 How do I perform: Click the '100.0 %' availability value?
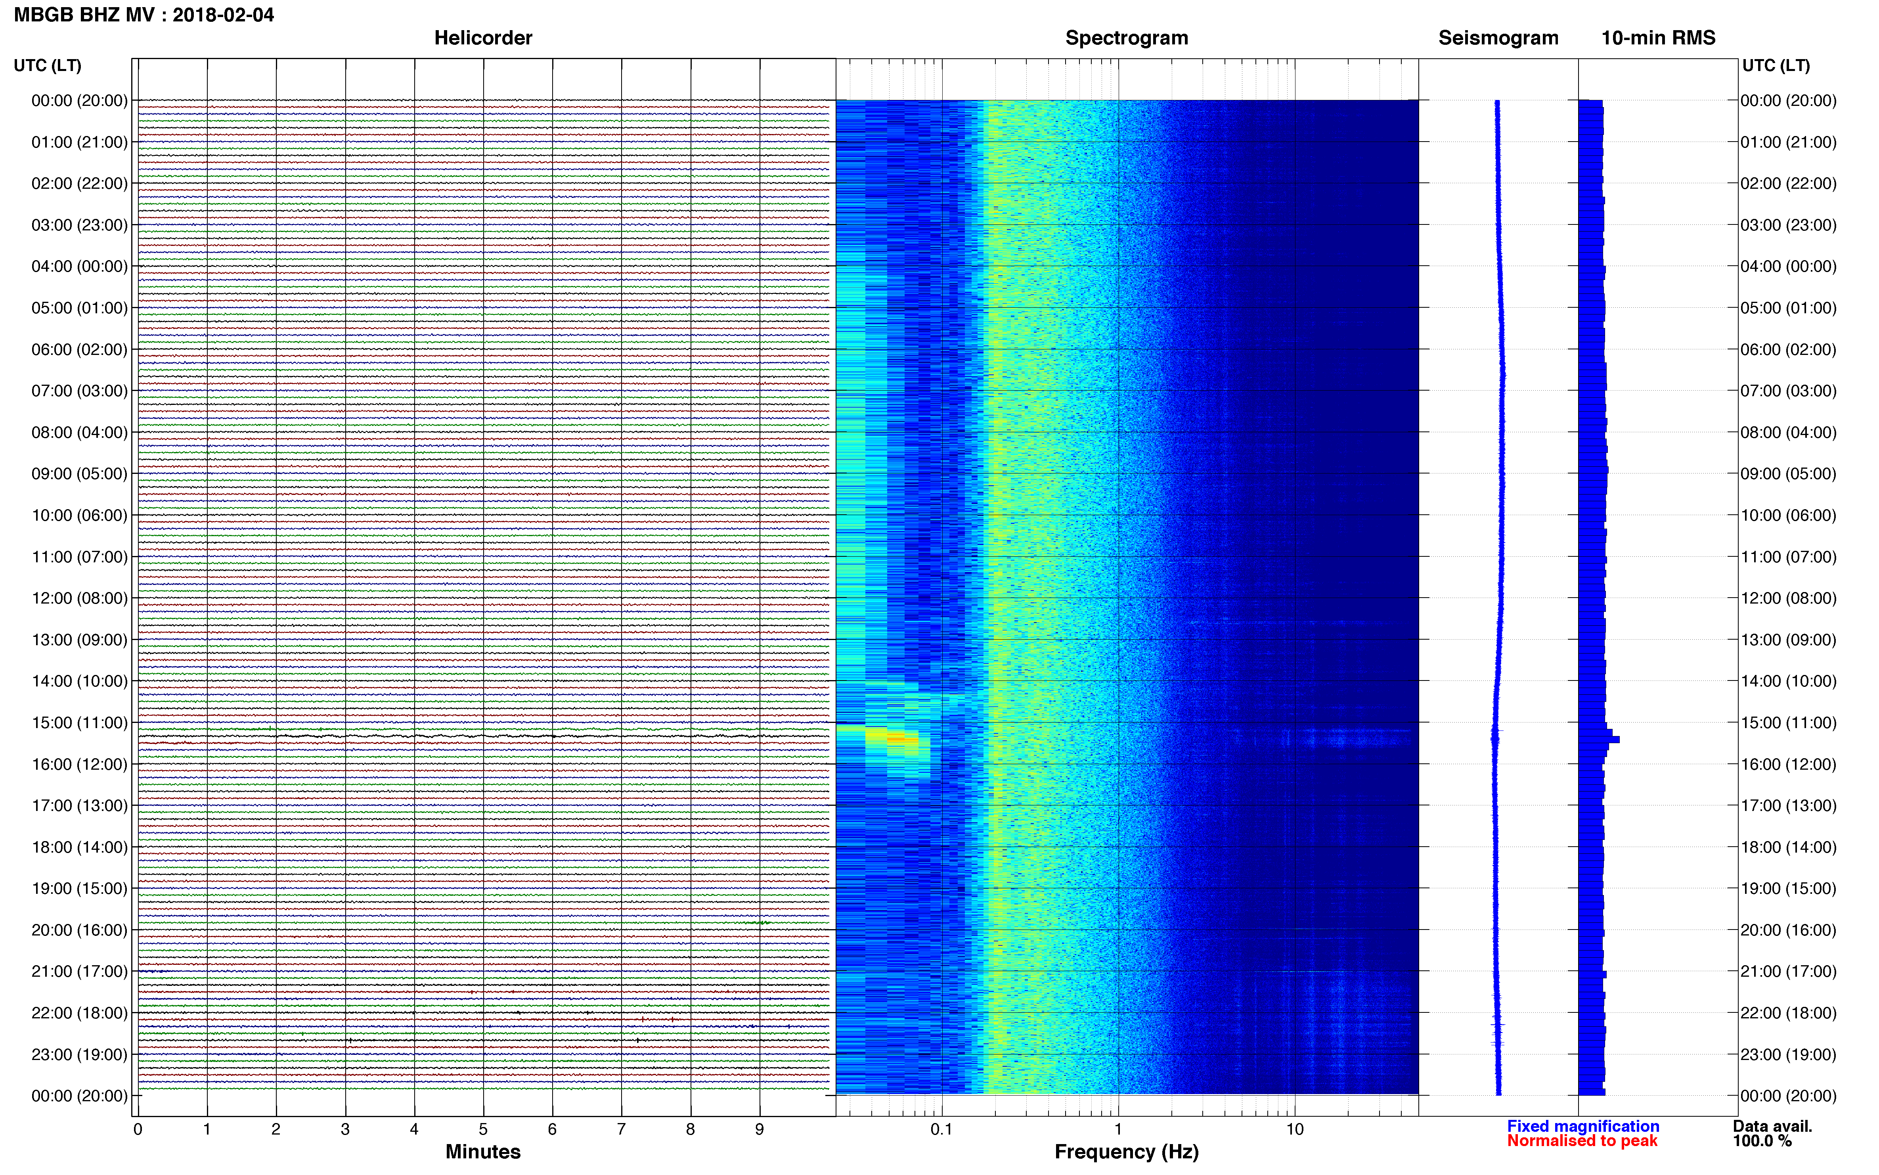1762,1141
